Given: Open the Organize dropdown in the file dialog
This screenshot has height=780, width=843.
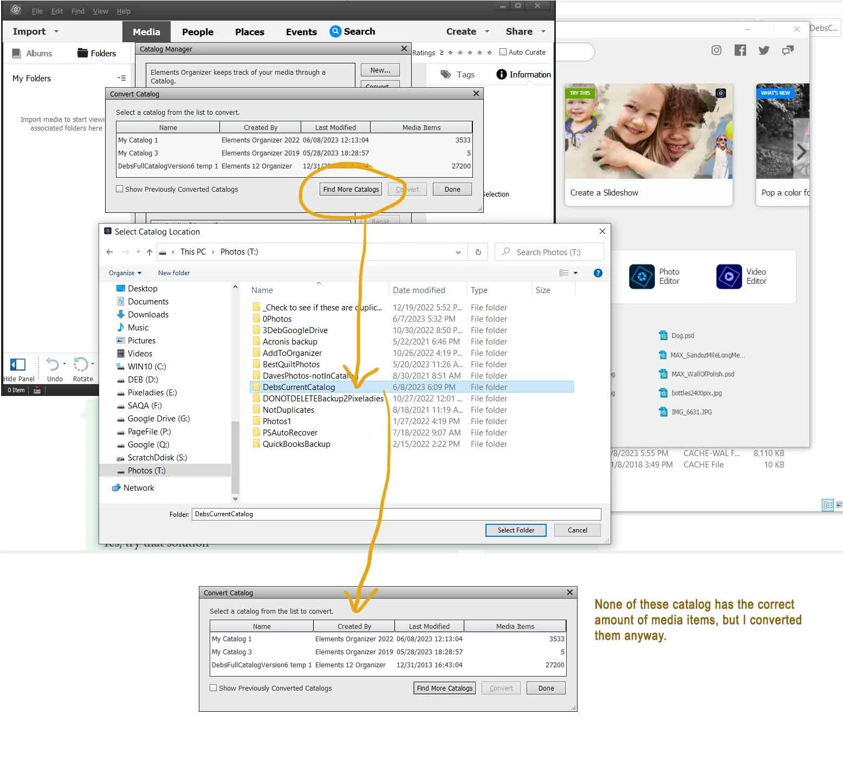Looking at the screenshot, I should tap(125, 273).
